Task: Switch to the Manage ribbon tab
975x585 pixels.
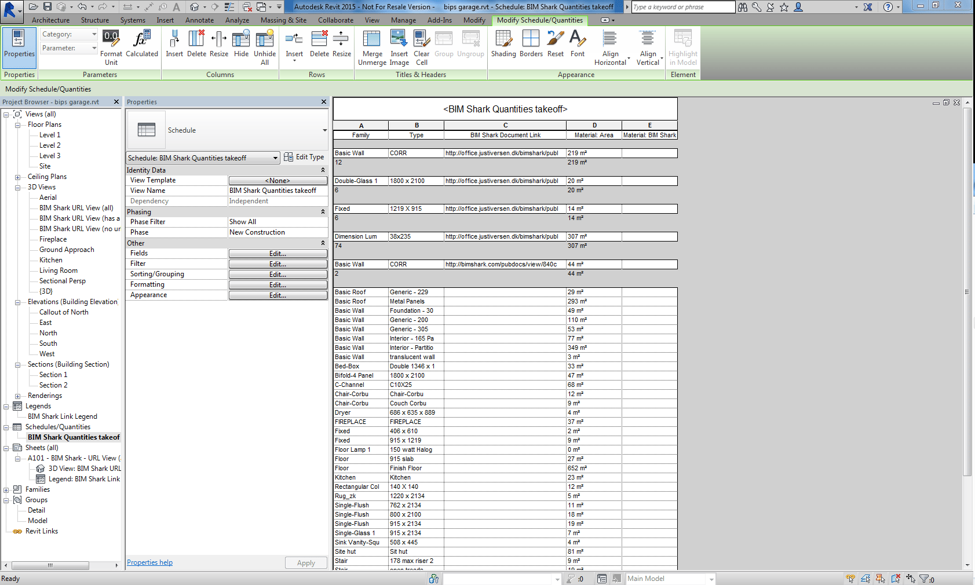Action: tap(403, 20)
